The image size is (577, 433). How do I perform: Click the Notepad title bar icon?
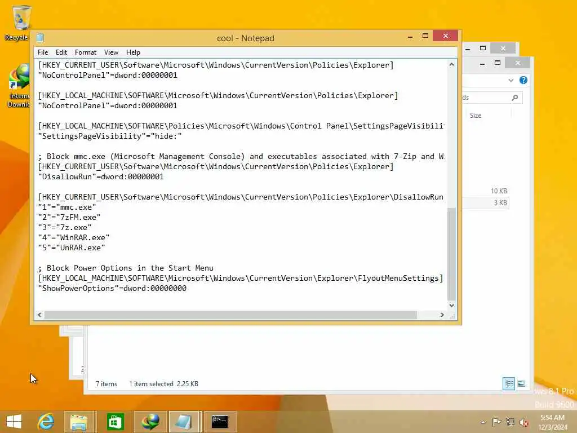pyautogui.click(x=40, y=38)
